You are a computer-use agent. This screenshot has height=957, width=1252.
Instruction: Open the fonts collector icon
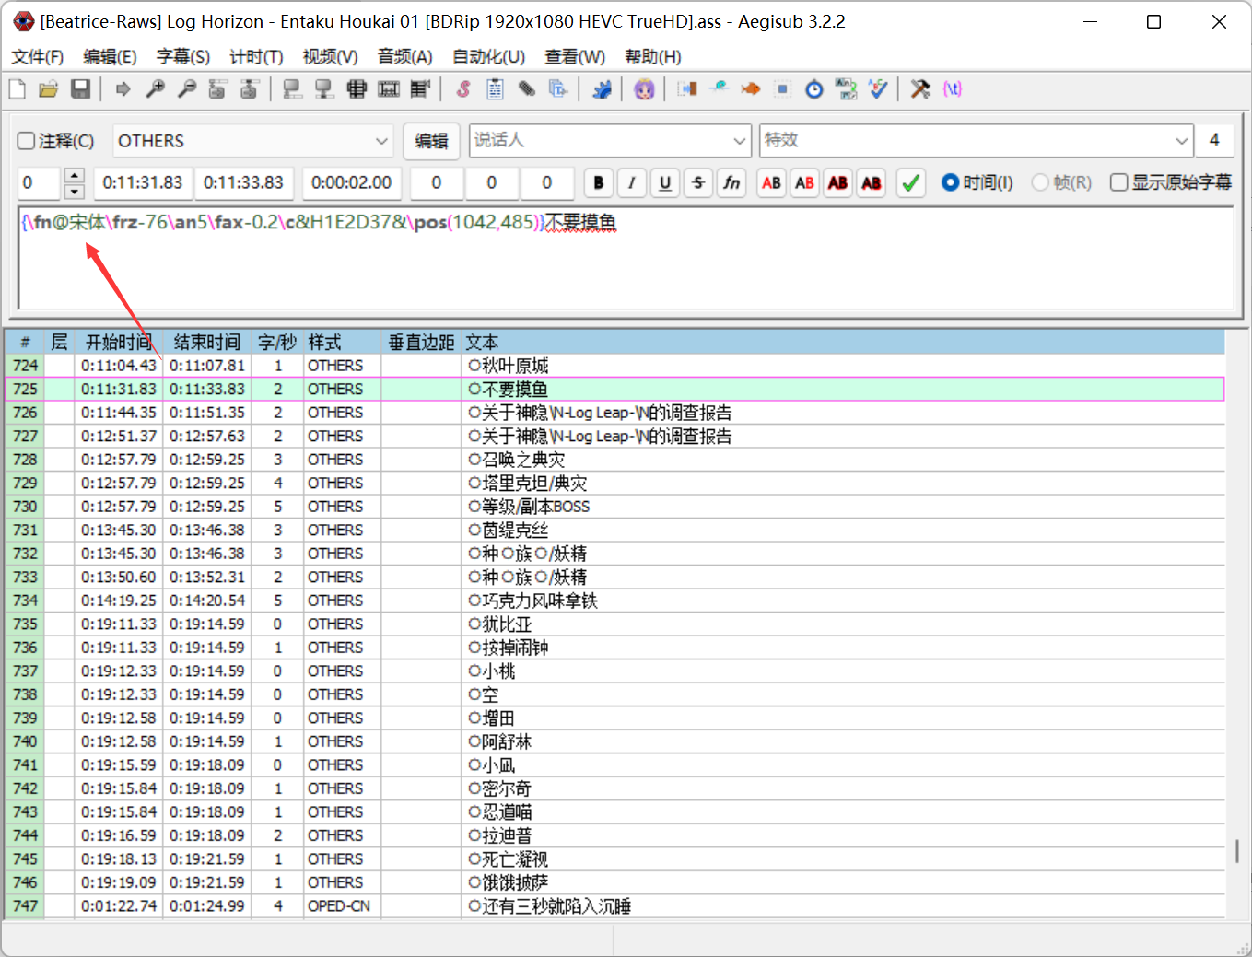pyautogui.click(x=558, y=89)
